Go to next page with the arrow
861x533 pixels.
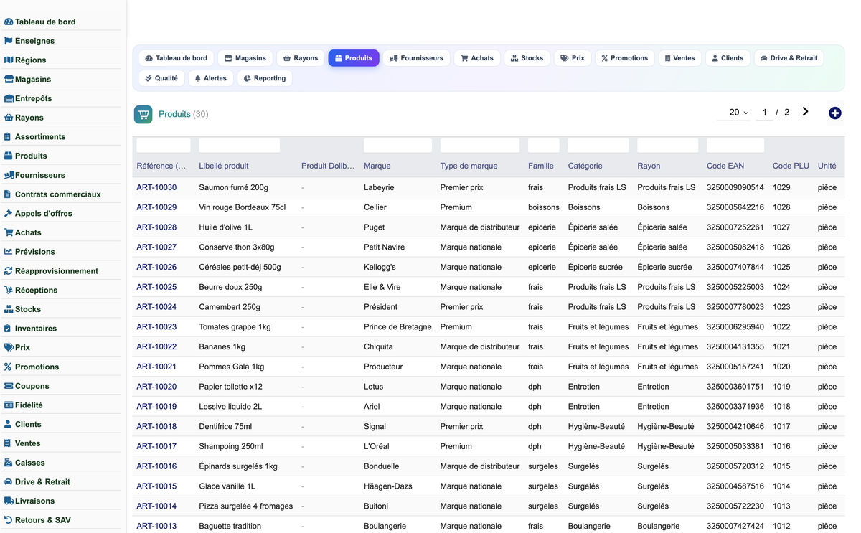point(806,112)
